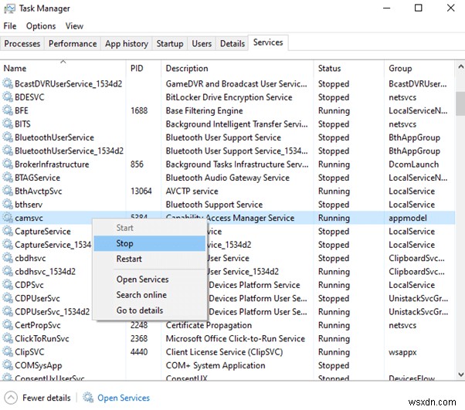Choose Open Services in context menu

click(150, 280)
